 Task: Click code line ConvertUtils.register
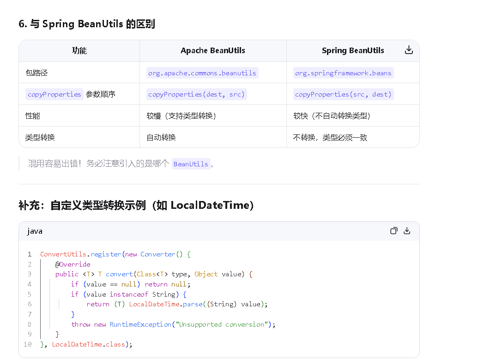pos(115,254)
